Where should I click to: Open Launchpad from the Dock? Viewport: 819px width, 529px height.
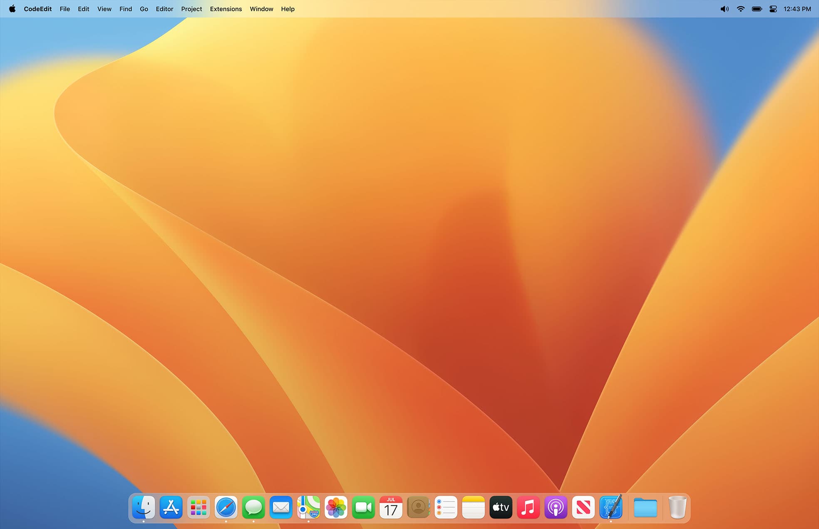click(199, 507)
